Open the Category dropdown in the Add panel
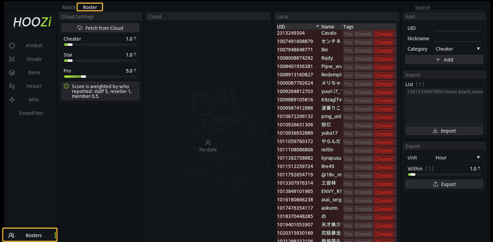The width and height of the screenshot is (493, 242). (x=458, y=49)
